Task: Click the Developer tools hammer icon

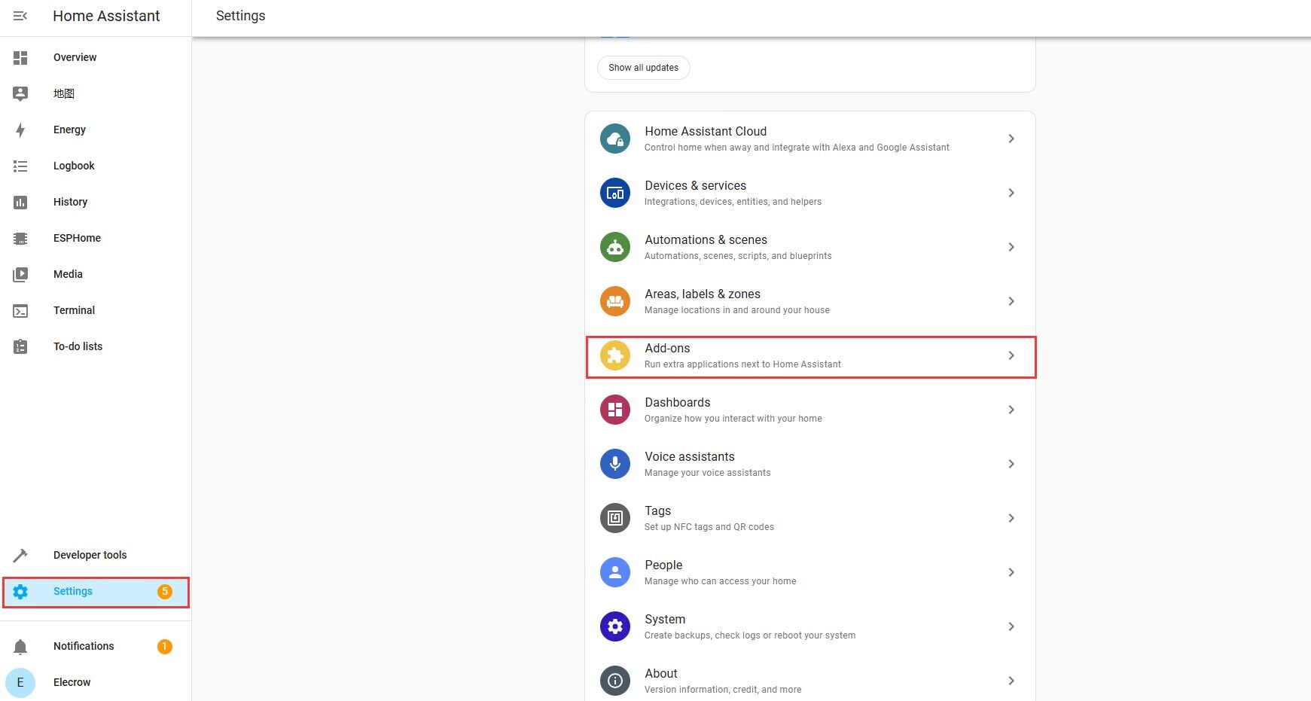Action: tap(20, 555)
